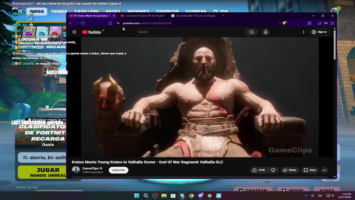Click the YouTube search magnifier button
Screen dimensions: 355x200
coord(251,32)
